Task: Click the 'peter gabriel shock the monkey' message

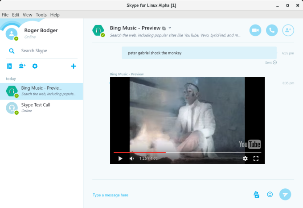Action: 199,53
